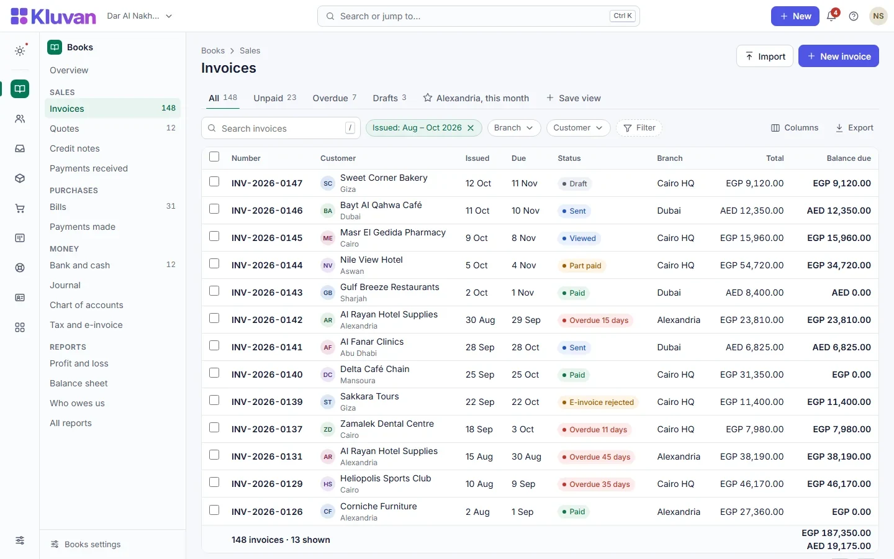Select checkbox for INV-2026-0126
The width and height of the screenshot is (894, 559).
tap(214, 510)
